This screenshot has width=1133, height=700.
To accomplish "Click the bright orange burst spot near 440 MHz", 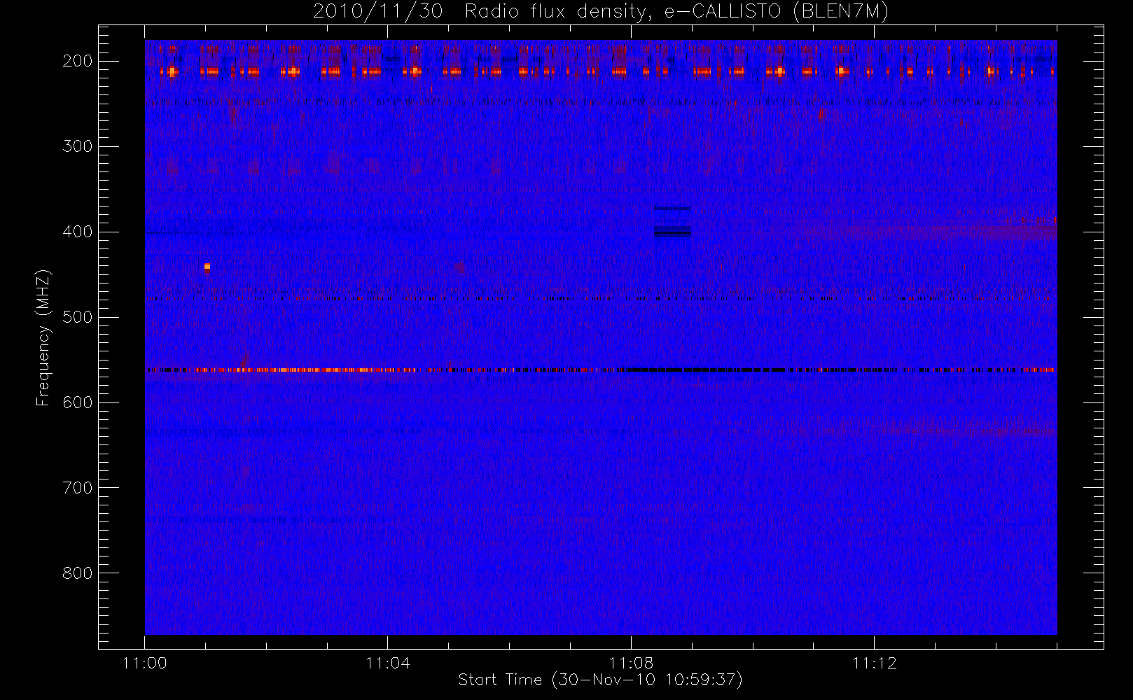I will [x=207, y=267].
